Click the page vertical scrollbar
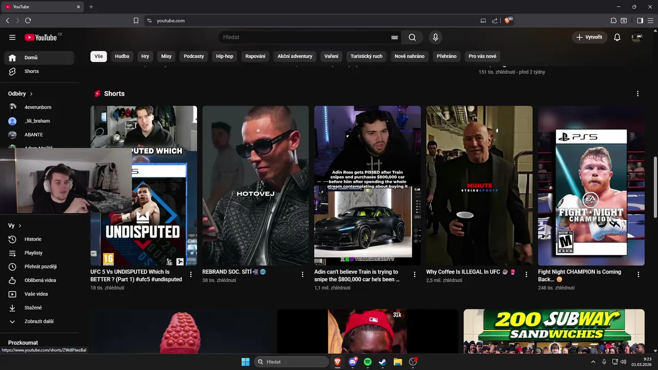This screenshot has width=658, height=370. 655,188
